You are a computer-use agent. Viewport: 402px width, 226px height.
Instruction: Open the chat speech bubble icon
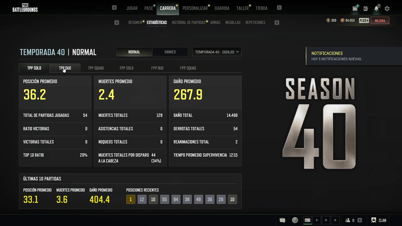pyautogui.click(x=282, y=220)
